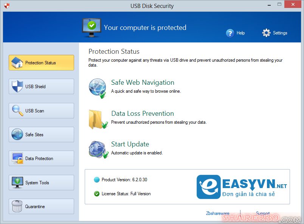This screenshot has width=304, height=224.
Task: Click the magnifier icon beside USB Scan
Action: [17, 110]
